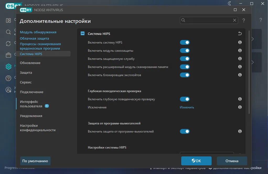Select Система HIPS in left menu
Screen dimensions: 268x174
point(31,54)
